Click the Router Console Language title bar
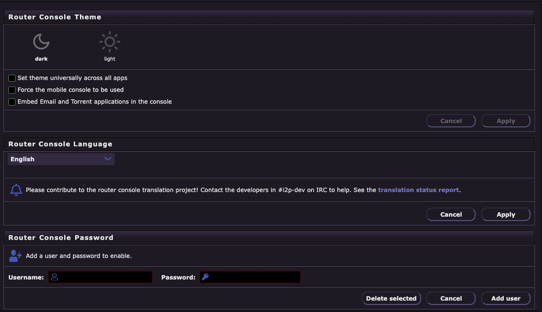This screenshot has height=312, width=542. point(59,144)
